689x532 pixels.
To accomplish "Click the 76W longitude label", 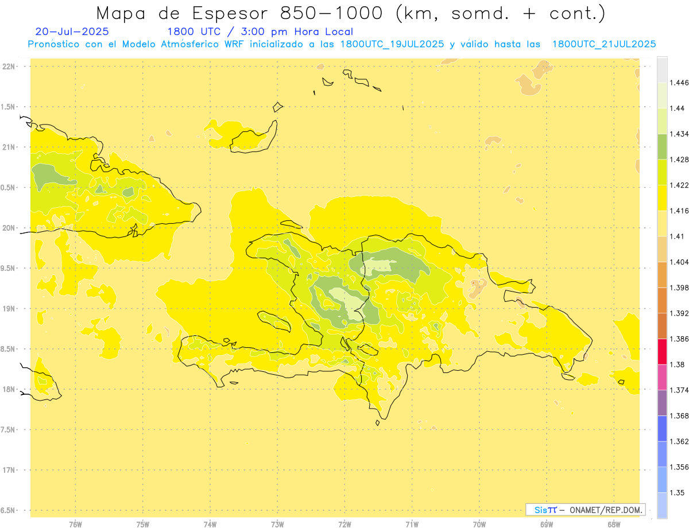I will 75,525.
